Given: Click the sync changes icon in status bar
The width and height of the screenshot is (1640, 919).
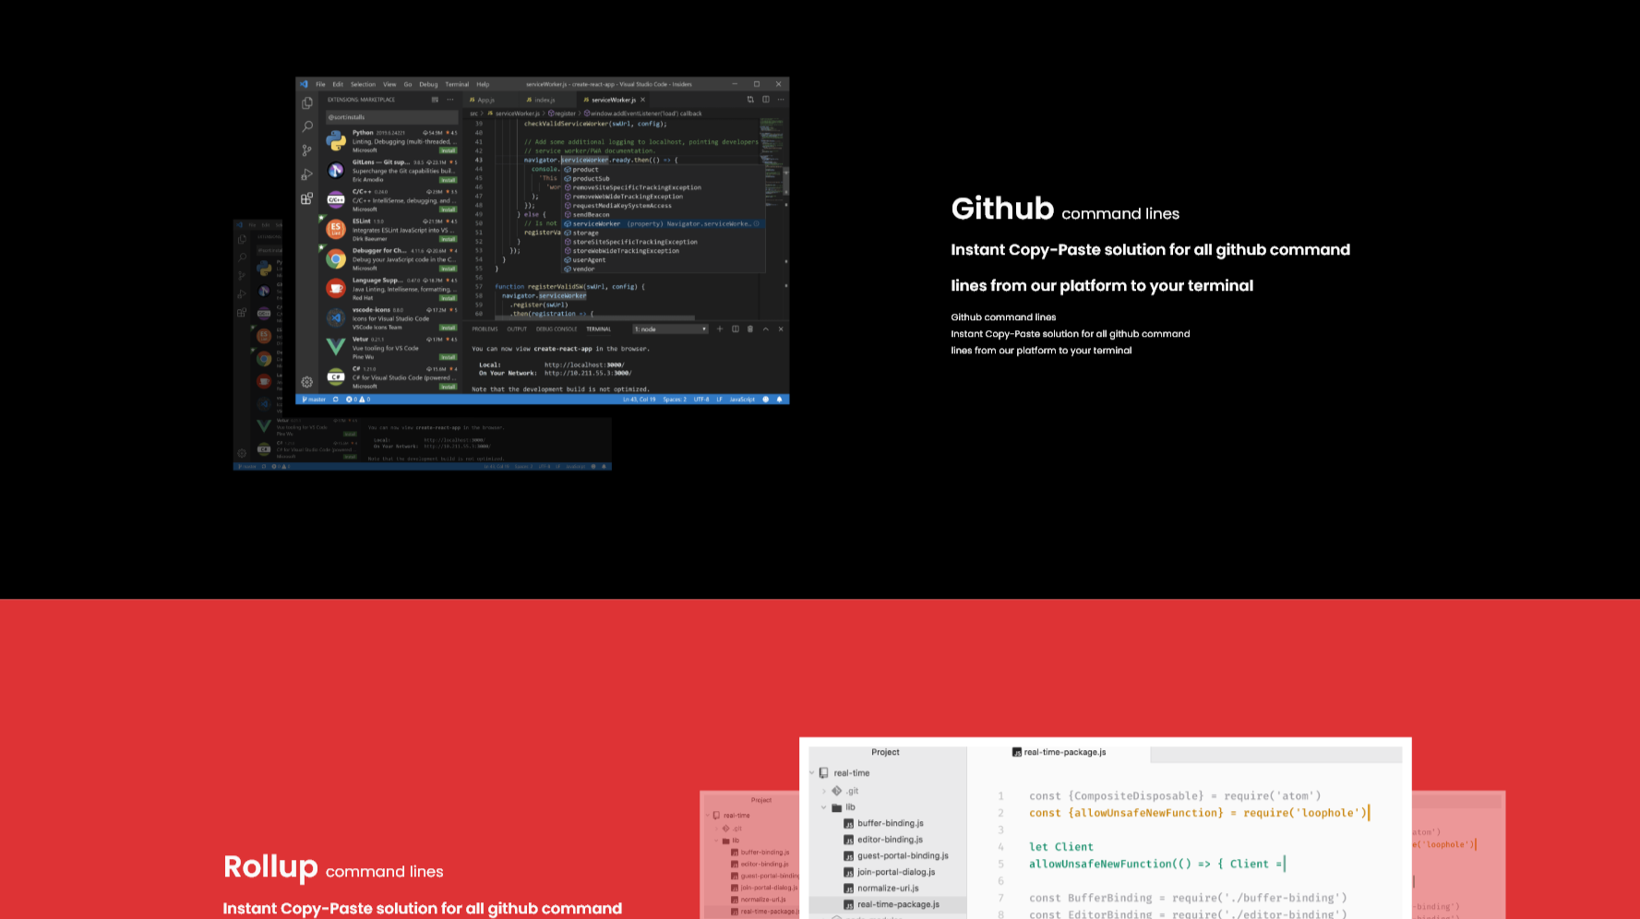Looking at the screenshot, I should [x=336, y=400].
